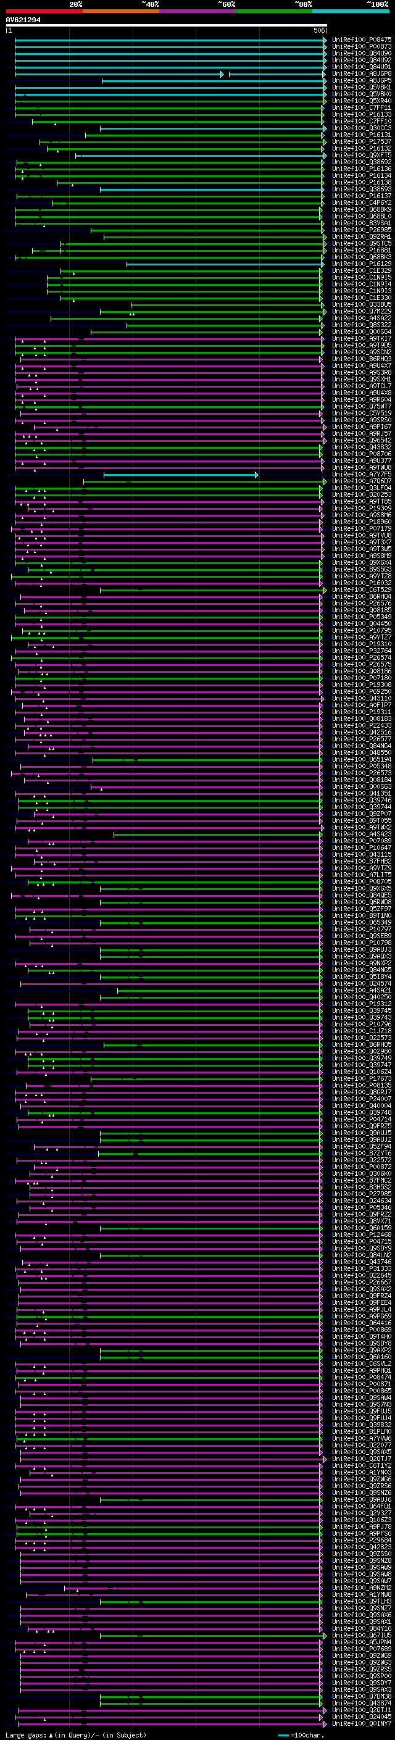
Task: Select the AV621294 query label
Action: pyautogui.click(x=23, y=20)
